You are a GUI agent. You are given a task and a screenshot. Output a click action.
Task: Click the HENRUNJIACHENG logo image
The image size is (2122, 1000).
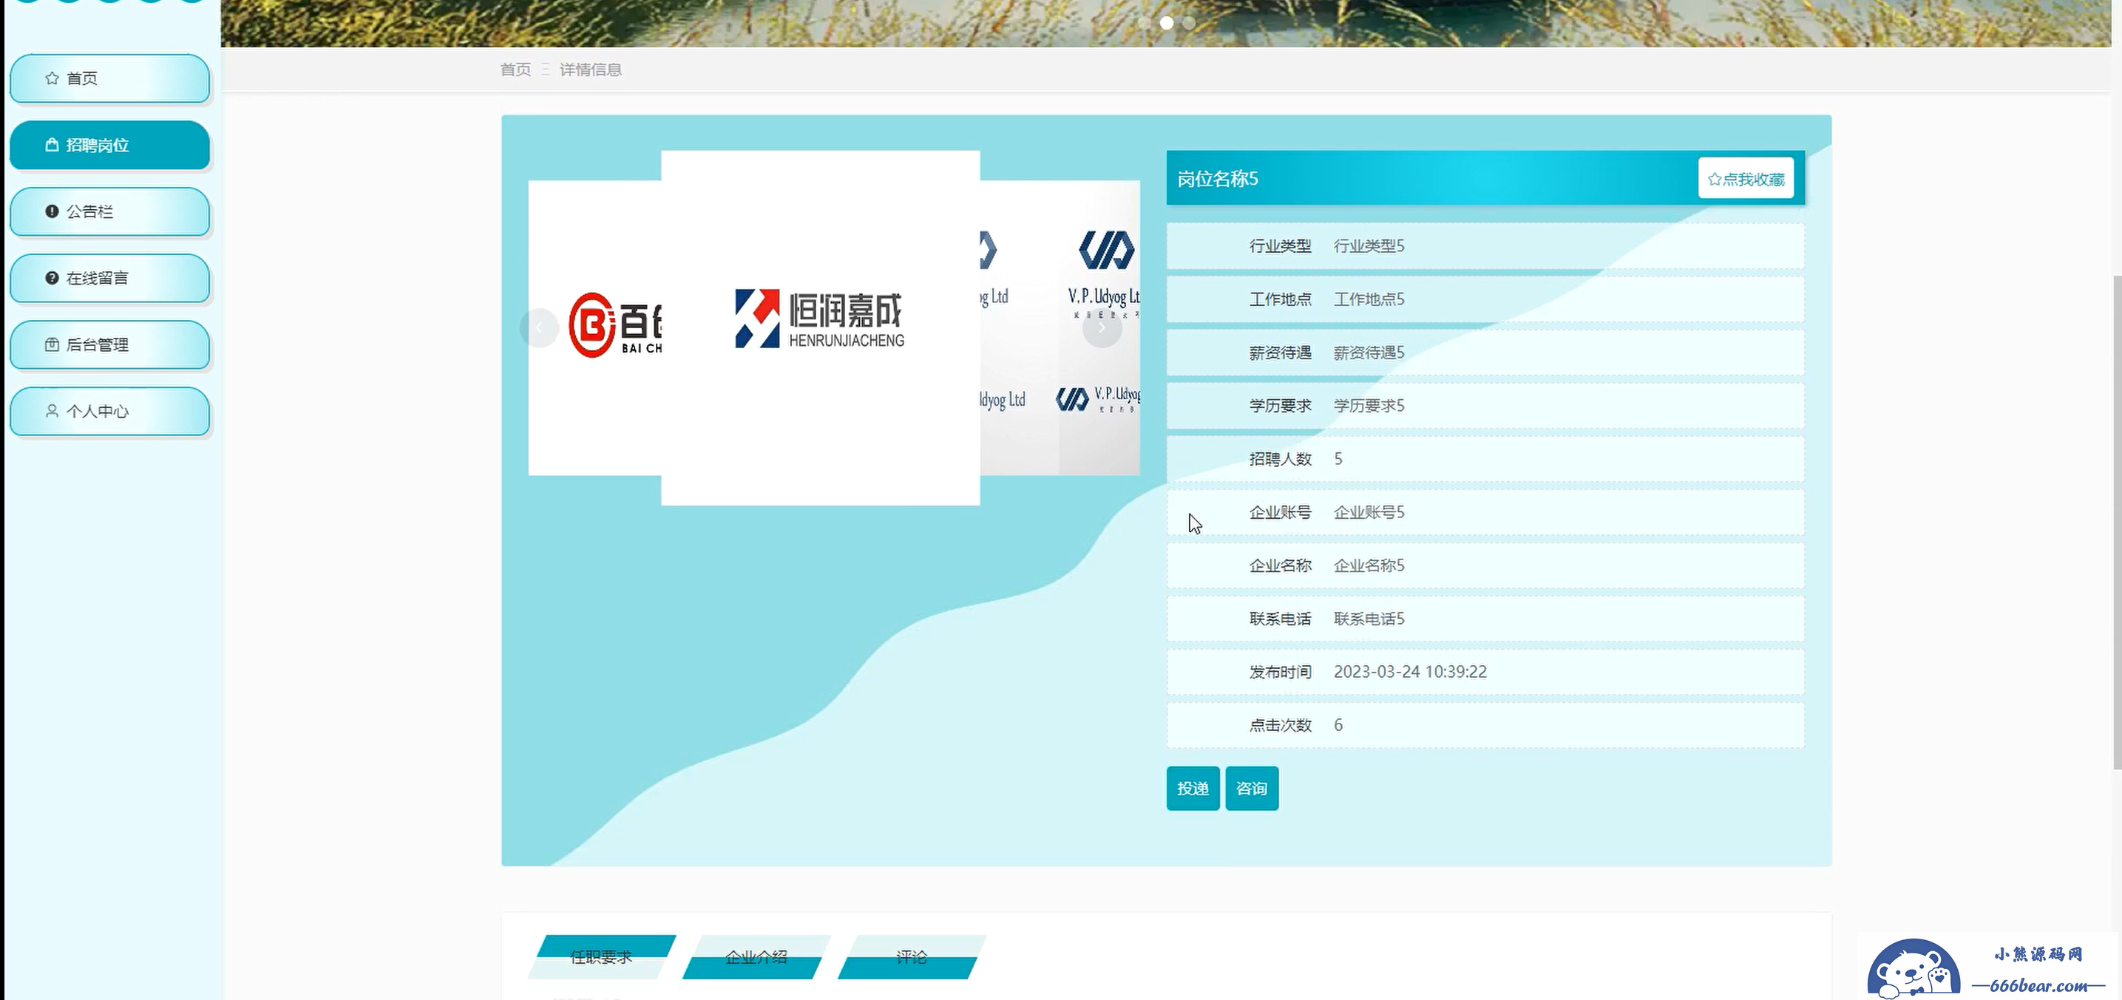click(x=821, y=328)
